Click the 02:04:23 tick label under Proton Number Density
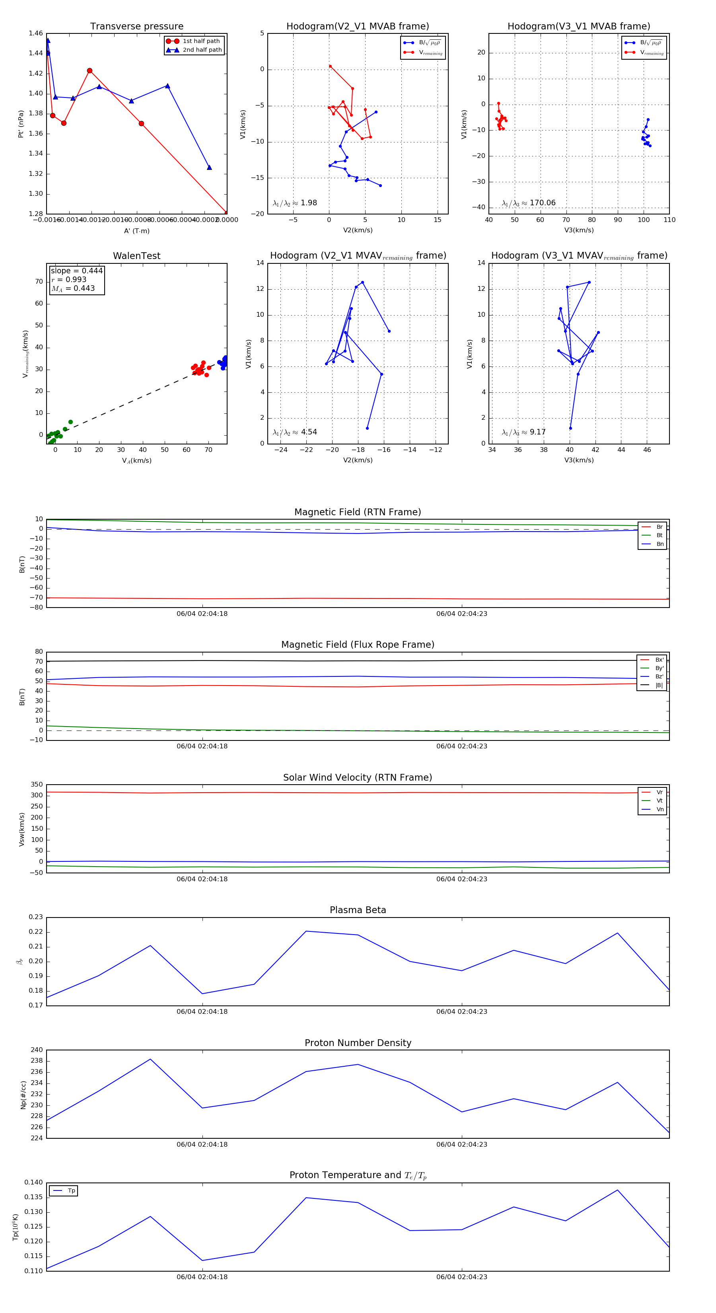 462,1144
